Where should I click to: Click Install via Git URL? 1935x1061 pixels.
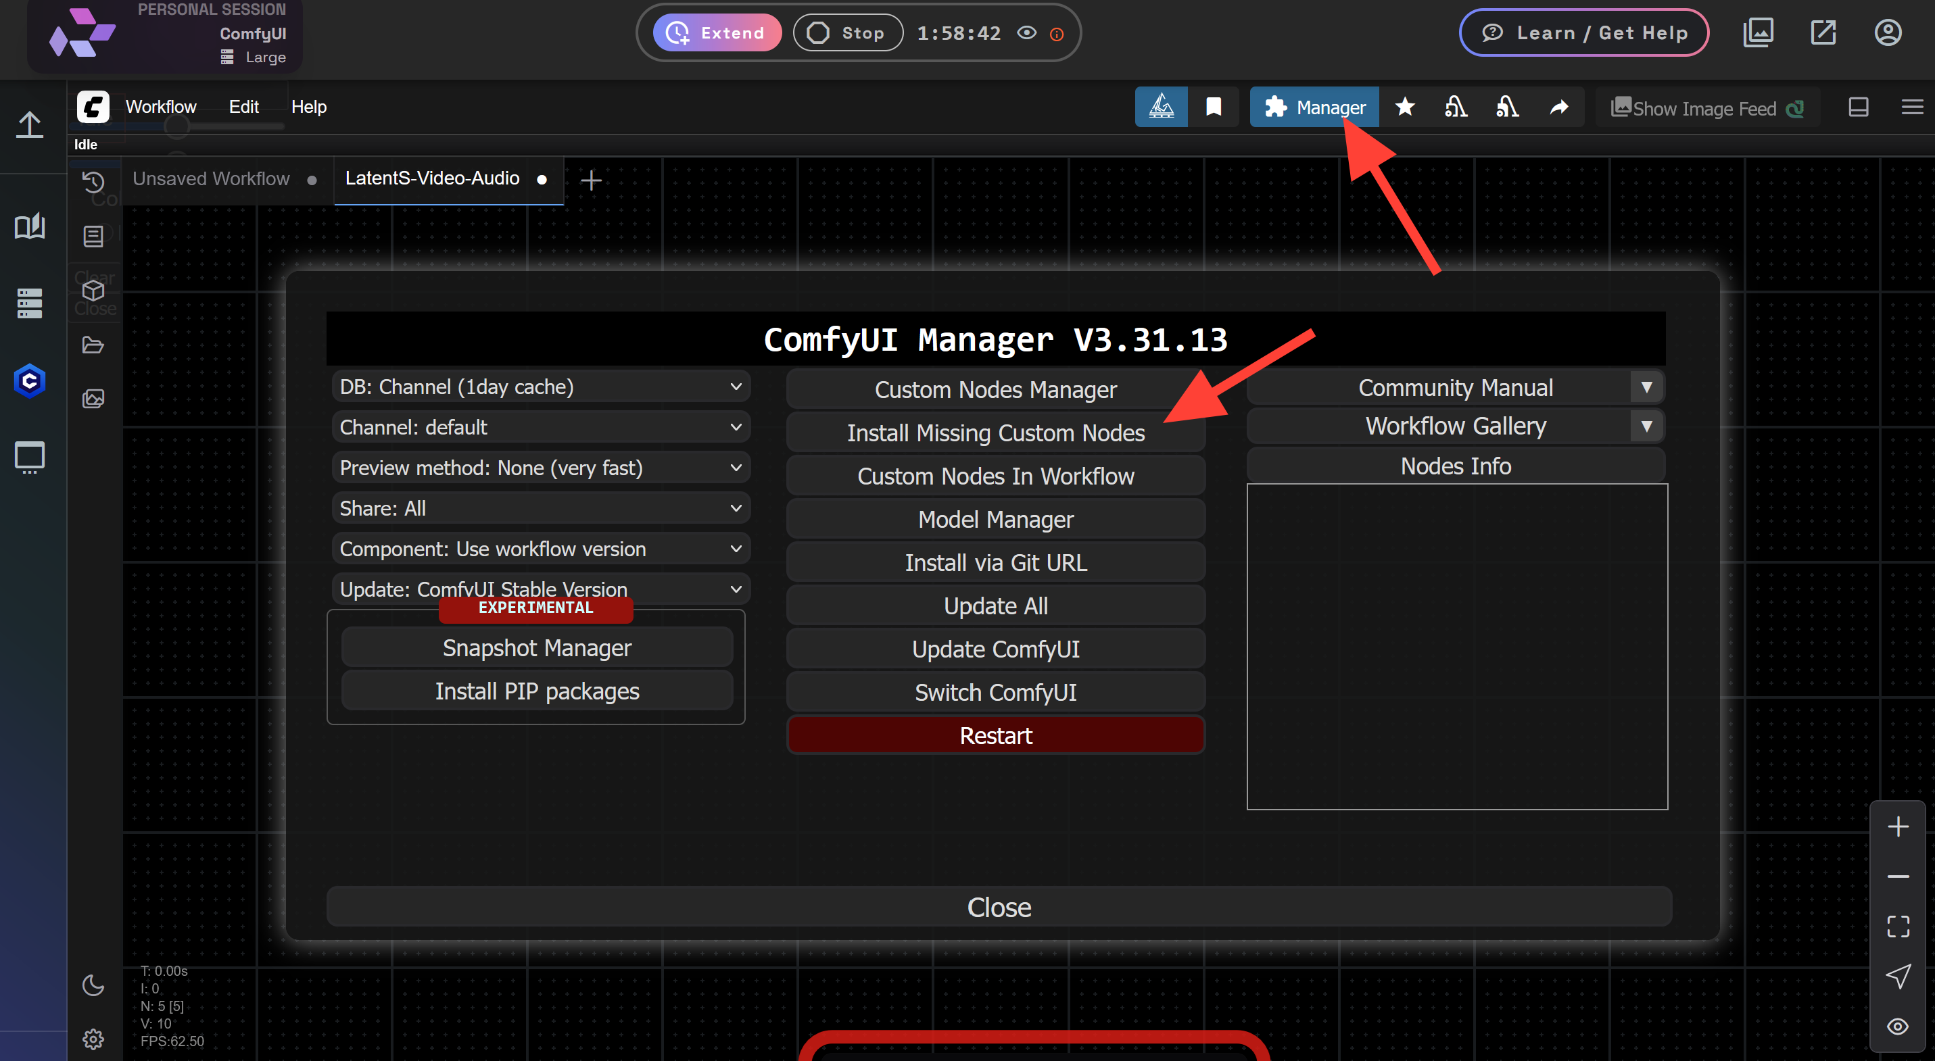click(995, 562)
